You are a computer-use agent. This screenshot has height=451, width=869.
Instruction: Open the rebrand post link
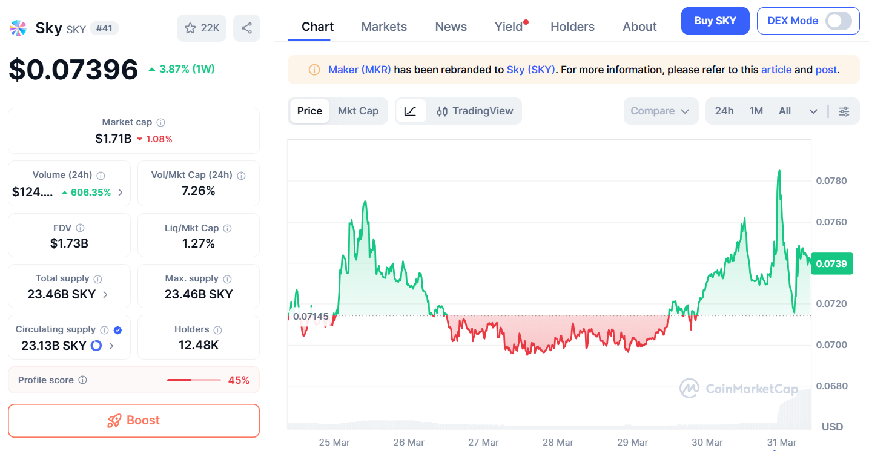tap(826, 70)
